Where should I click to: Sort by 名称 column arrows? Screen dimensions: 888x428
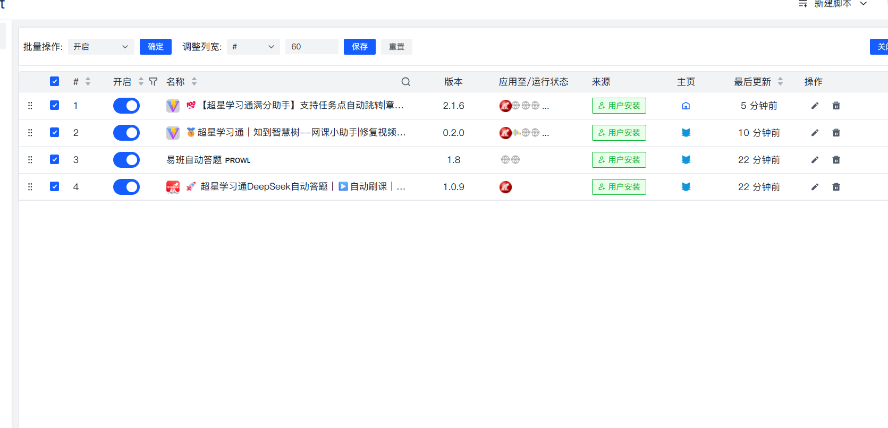click(x=194, y=82)
